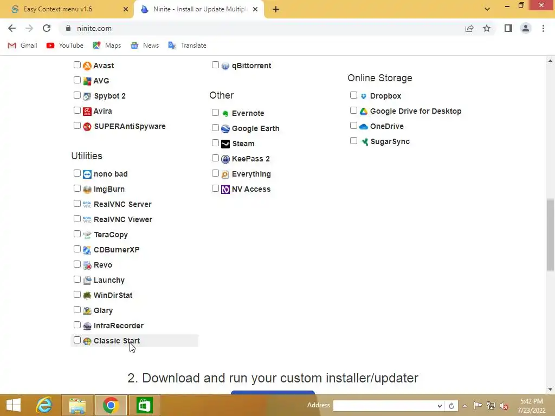Click the OneDrive cloud icon

click(x=364, y=127)
